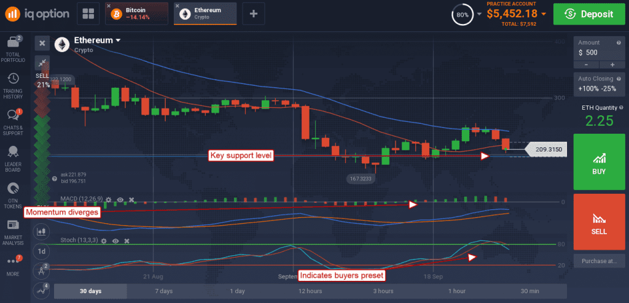Toggle Stoch indicator visibility
Screen dimensions: 629x303
(x=115, y=241)
